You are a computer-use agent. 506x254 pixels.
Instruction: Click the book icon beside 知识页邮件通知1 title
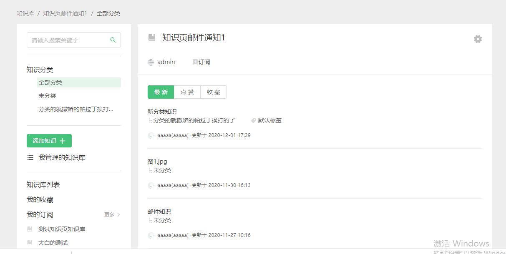pyautogui.click(x=152, y=37)
